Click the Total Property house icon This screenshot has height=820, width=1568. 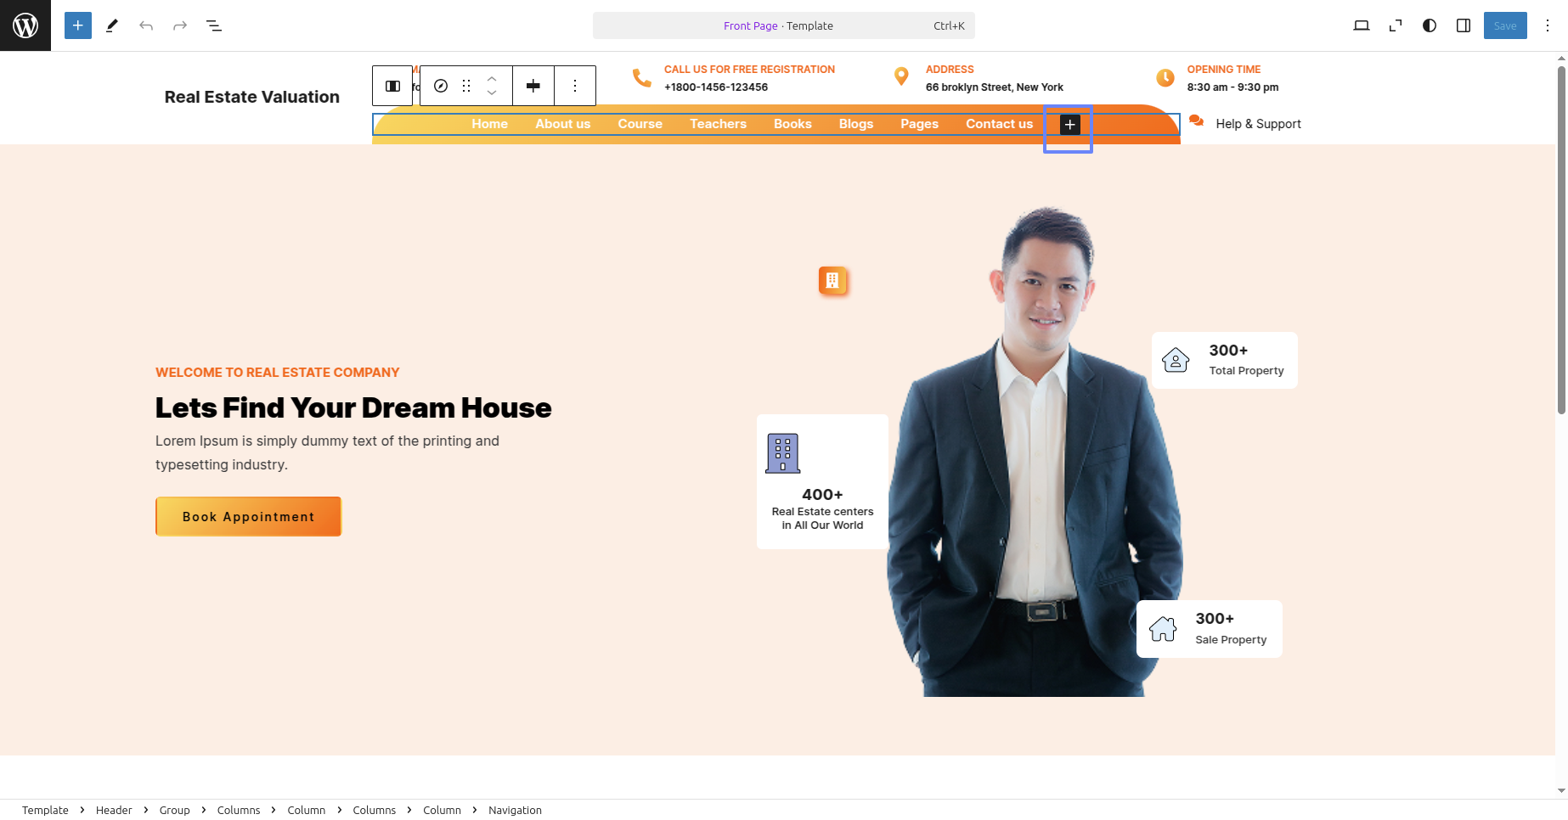(1176, 360)
